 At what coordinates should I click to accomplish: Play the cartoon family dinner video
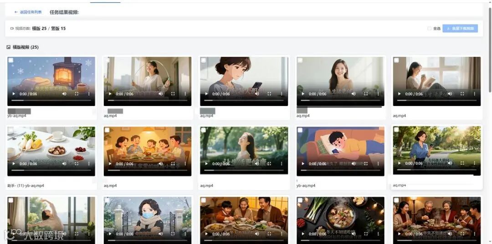coord(110,164)
